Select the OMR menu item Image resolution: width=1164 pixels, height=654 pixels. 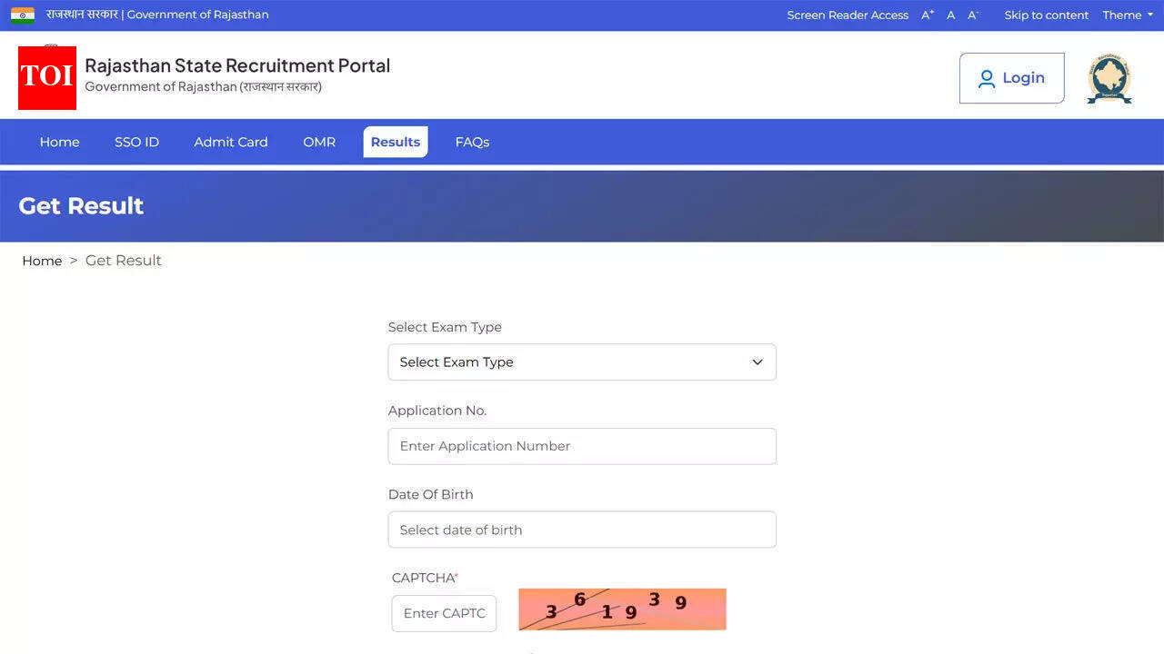click(319, 142)
